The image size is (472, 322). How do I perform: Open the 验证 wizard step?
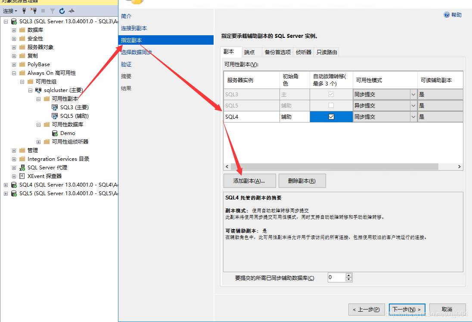pos(126,64)
